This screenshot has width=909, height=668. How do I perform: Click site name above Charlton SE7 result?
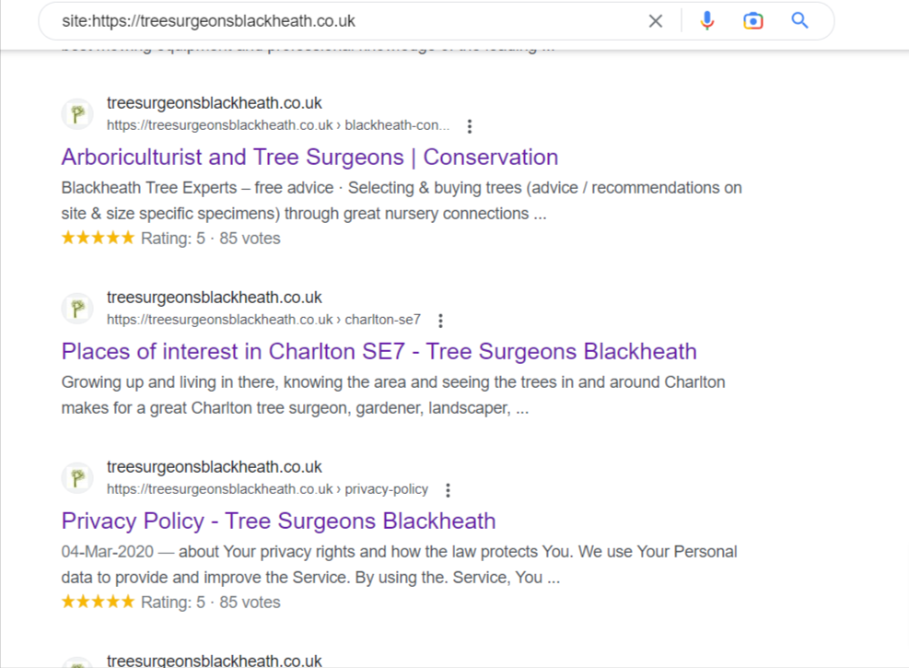214,298
